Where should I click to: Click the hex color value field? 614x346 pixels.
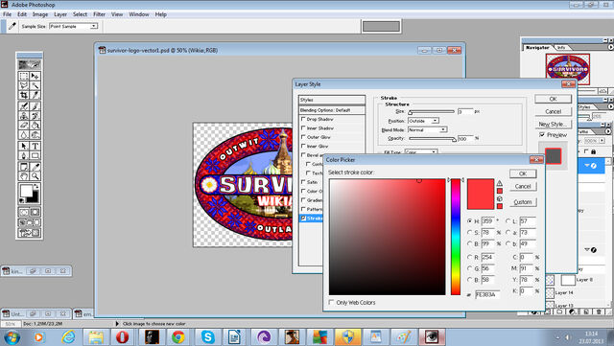click(487, 294)
